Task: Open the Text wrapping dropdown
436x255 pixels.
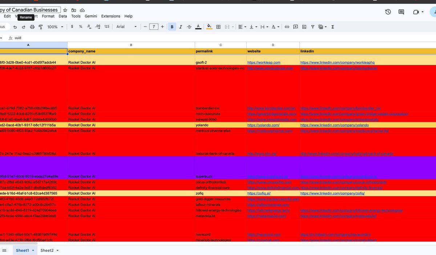Action: [264, 27]
